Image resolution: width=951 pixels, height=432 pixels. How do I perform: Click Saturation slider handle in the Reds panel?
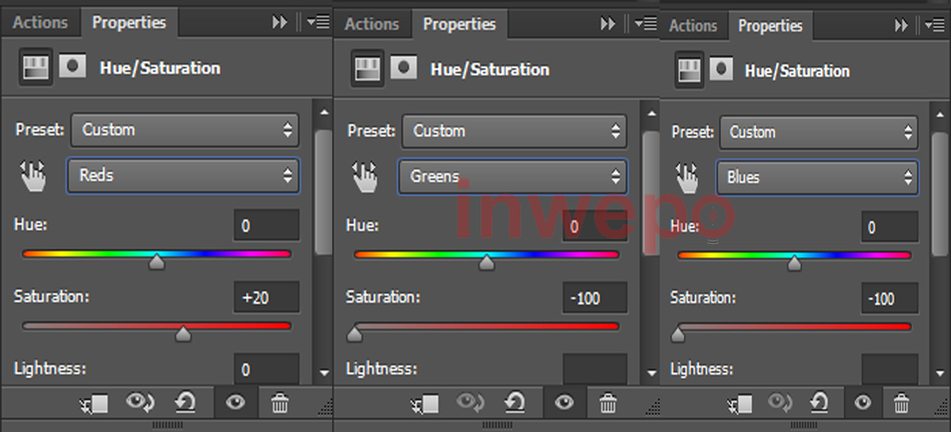(183, 335)
